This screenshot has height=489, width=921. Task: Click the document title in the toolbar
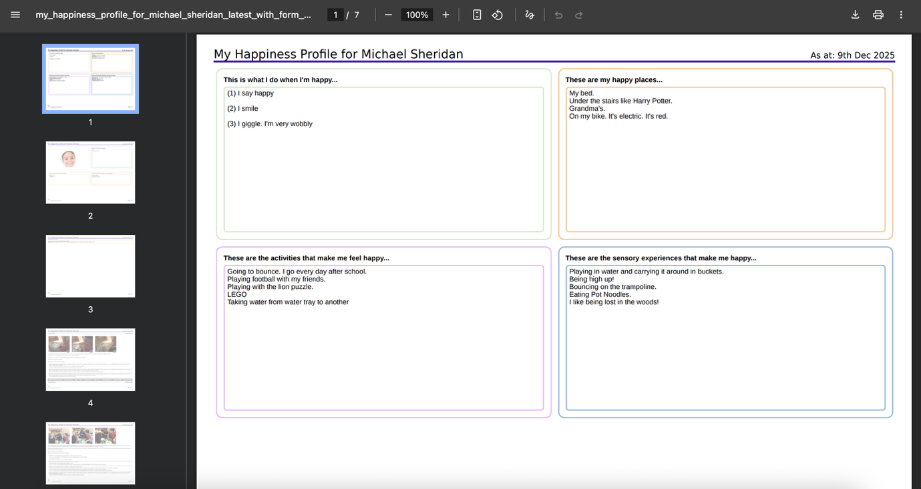coord(172,14)
